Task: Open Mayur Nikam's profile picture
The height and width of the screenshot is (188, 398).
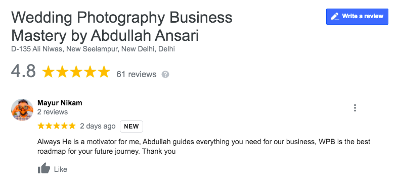Action: [22, 110]
